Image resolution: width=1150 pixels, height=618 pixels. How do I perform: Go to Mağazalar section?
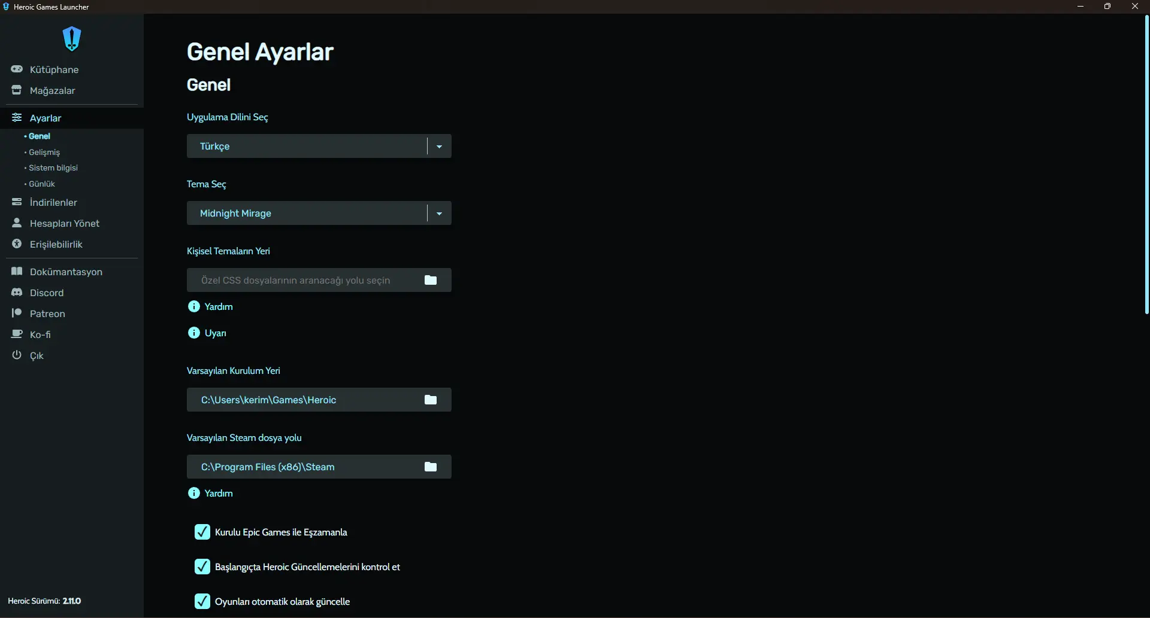pos(72,90)
